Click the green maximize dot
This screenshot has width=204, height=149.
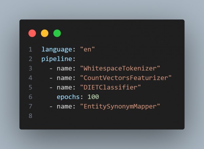pos(57,33)
